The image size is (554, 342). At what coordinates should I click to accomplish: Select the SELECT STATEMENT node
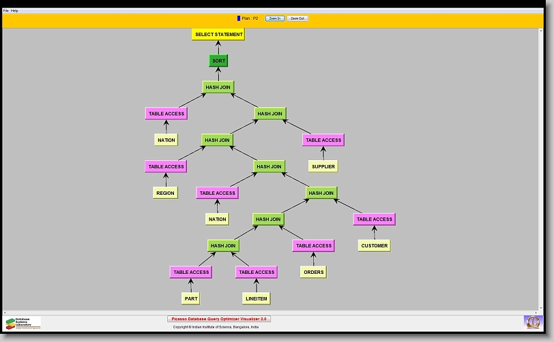pyautogui.click(x=218, y=34)
